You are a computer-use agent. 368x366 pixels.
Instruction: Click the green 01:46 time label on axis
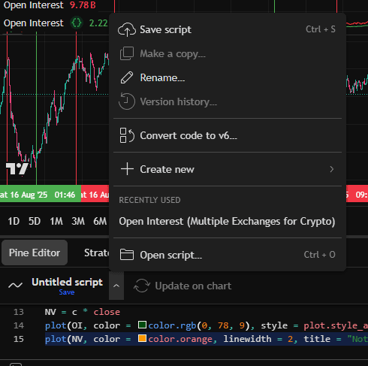[41, 195]
